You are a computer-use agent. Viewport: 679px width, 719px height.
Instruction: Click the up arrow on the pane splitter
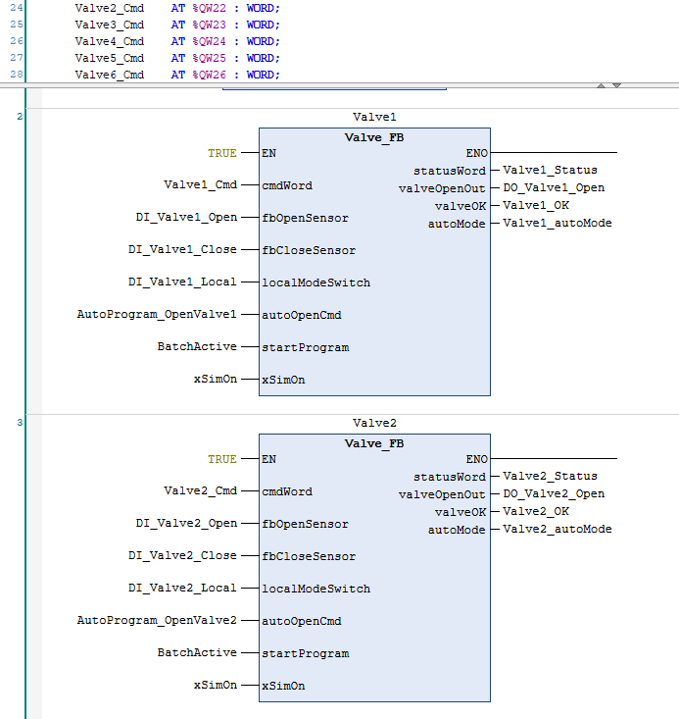coord(602,85)
